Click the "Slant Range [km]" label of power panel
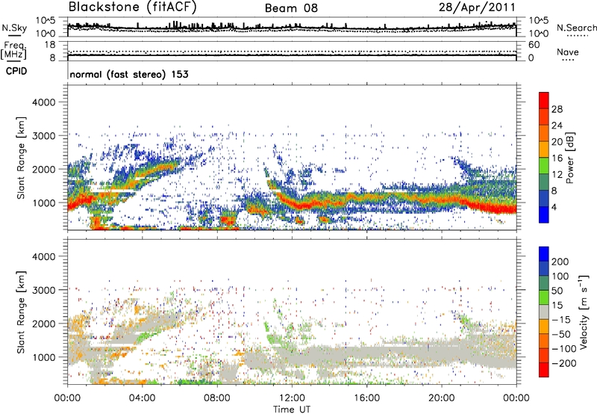 pos(21,158)
